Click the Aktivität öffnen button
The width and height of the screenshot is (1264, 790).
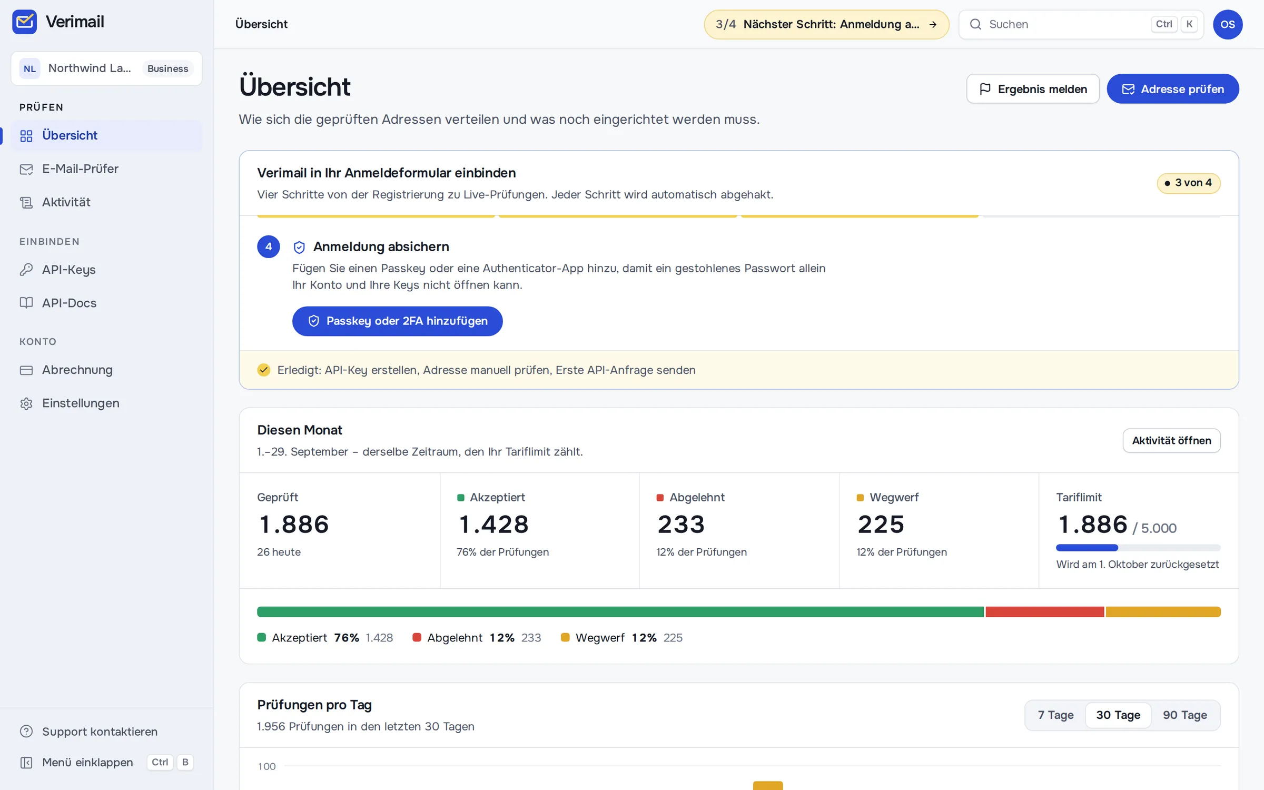click(1171, 440)
